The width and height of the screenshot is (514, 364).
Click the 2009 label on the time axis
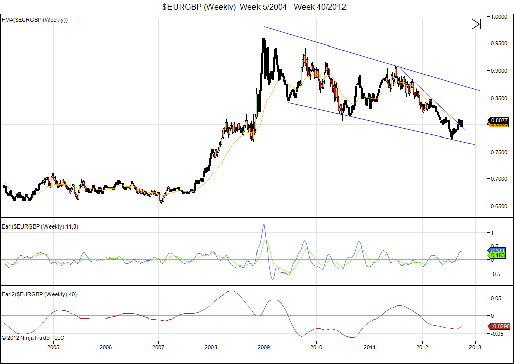coord(264,347)
